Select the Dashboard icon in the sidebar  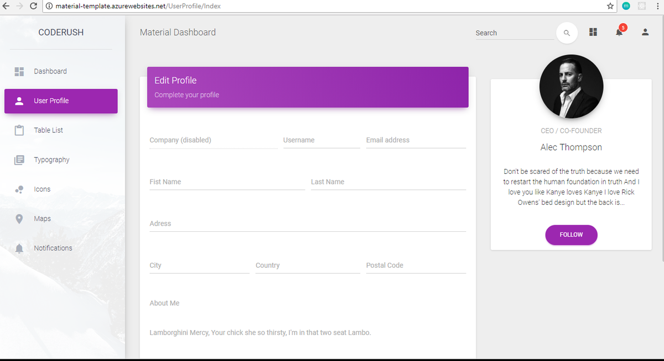[x=19, y=71]
